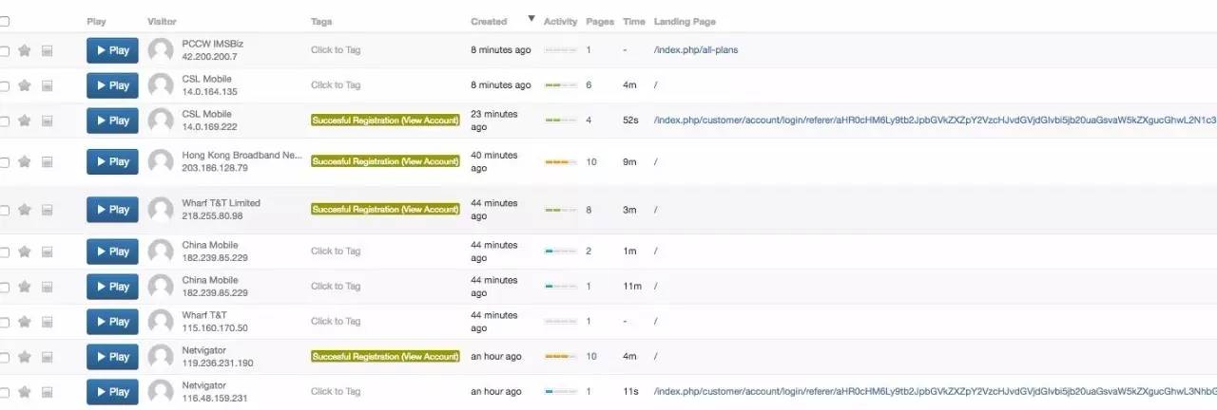Click the avatar for 119.236.231.190
The height and width of the screenshot is (410, 1217).
click(161, 356)
